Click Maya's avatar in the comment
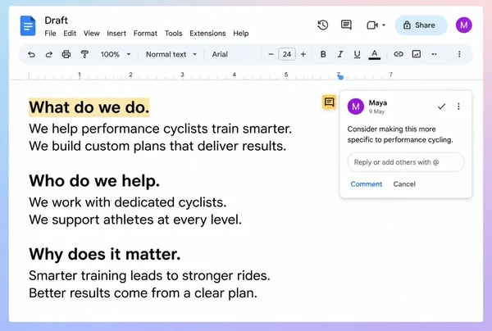This screenshot has width=492, height=331. pos(356,107)
